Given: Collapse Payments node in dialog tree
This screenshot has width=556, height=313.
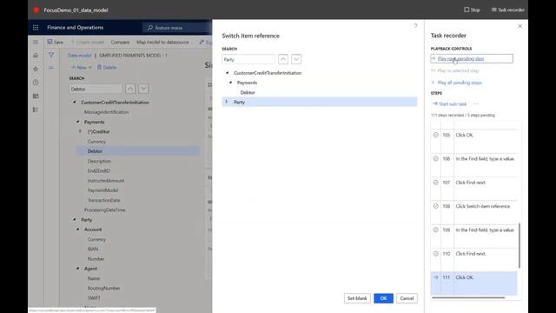Looking at the screenshot, I should [x=231, y=83].
